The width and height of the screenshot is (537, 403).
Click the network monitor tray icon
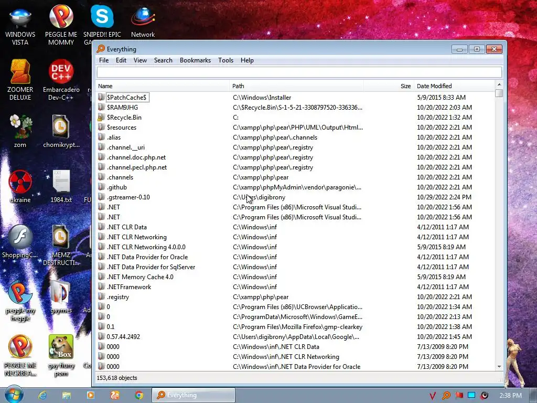[471, 396]
